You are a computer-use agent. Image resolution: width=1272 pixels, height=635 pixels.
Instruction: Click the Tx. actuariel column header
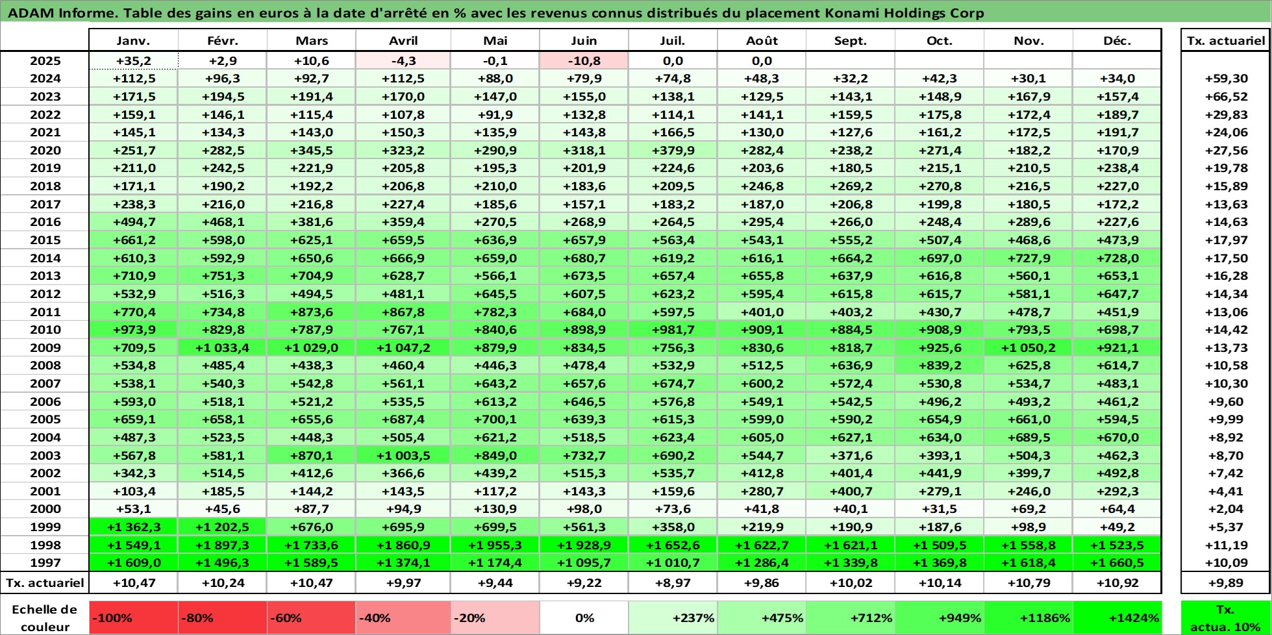pos(1226,40)
